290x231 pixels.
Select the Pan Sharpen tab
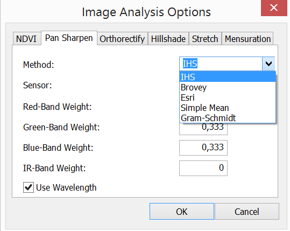pos(69,38)
